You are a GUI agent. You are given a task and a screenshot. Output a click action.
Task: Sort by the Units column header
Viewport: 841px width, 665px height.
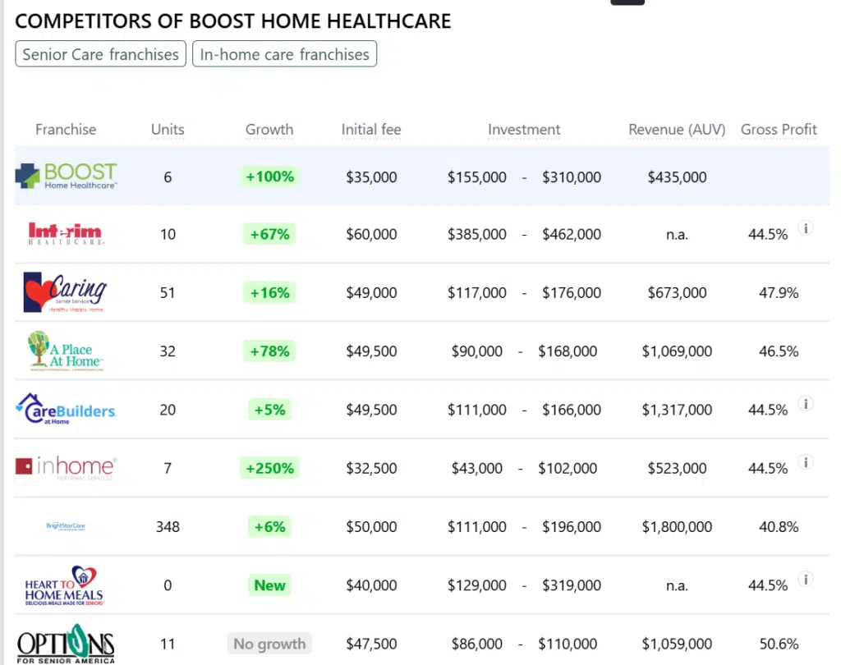[168, 129]
